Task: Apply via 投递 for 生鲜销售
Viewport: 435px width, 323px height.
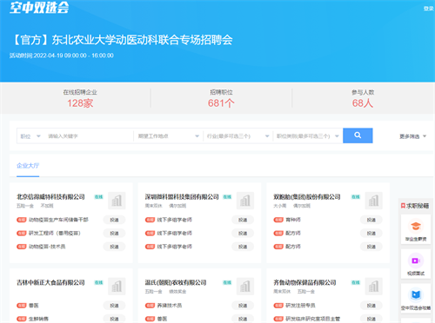Action: (x=114, y=319)
